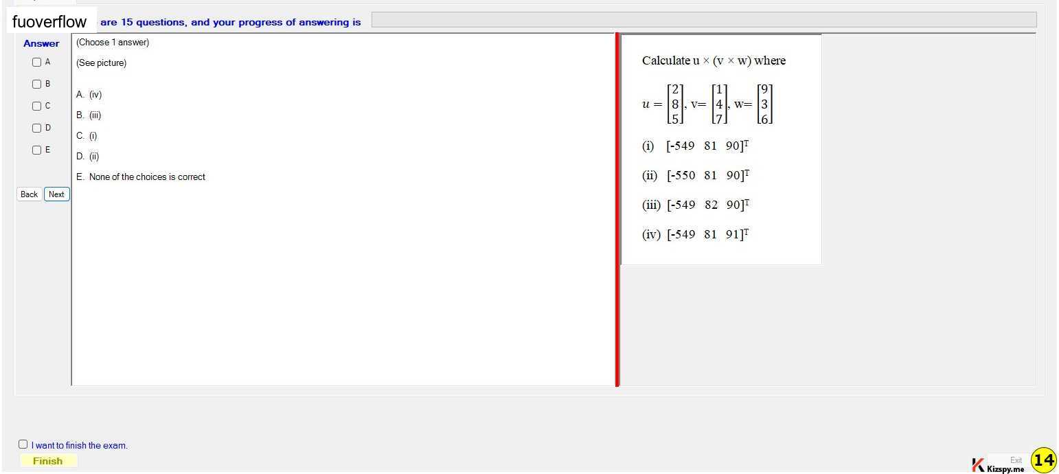The width and height of the screenshot is (1059, 474).
Task: Click 'Calculate u × (v × w) where' text
Action: point(714,60)
